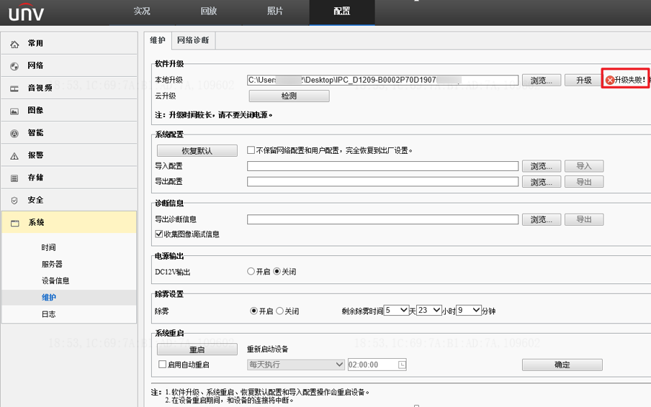The width and height of the screenshot is (651, 407).
Task: Open the 实况 live view tab
Action: pyautogui.click(x=142, y=12)
